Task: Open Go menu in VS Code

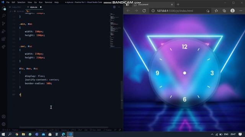Action: (36, 2)
